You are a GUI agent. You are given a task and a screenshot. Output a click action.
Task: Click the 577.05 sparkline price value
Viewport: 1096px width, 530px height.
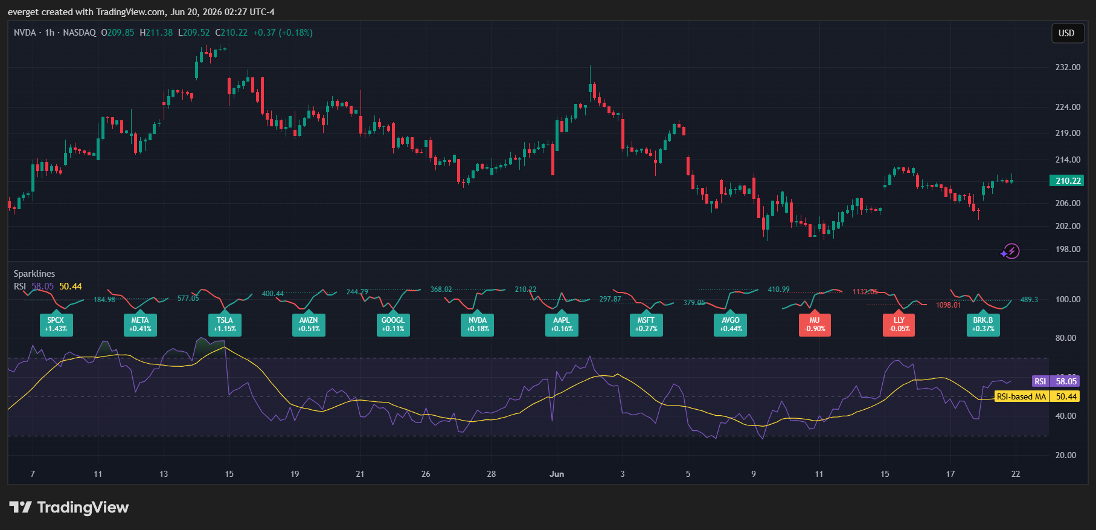tap(188, 299)
